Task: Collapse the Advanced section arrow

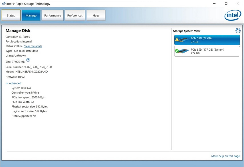Action: 7,83
